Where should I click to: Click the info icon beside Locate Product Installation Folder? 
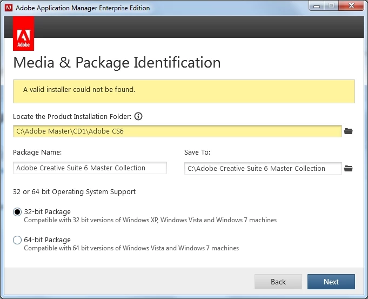(x=138, y=116)
